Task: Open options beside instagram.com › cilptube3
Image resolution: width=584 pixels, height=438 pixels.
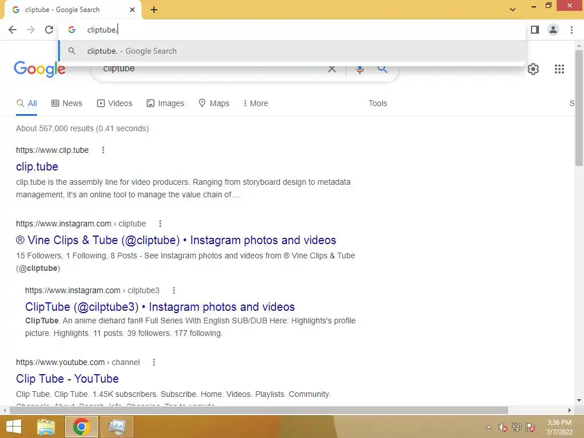Action: pos(173,290)
